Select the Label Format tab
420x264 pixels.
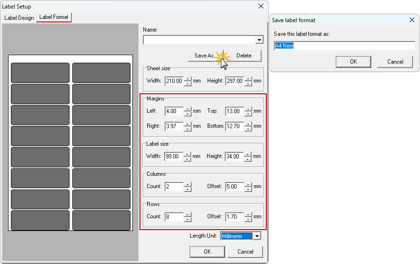[54, 17]
